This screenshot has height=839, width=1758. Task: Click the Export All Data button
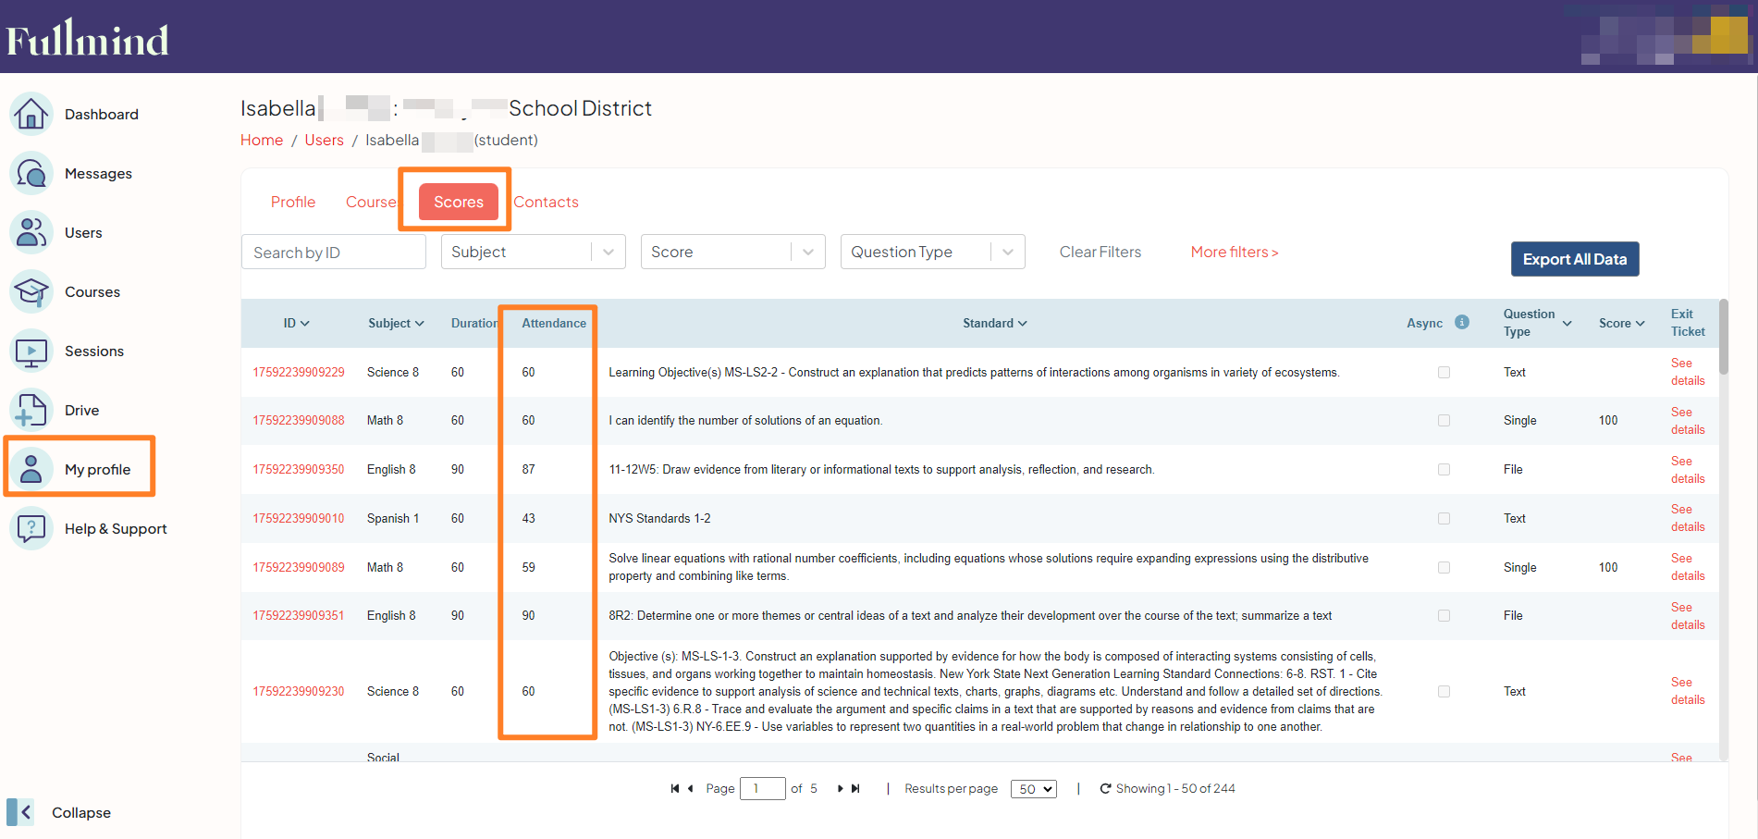[x=1574, y=259]
